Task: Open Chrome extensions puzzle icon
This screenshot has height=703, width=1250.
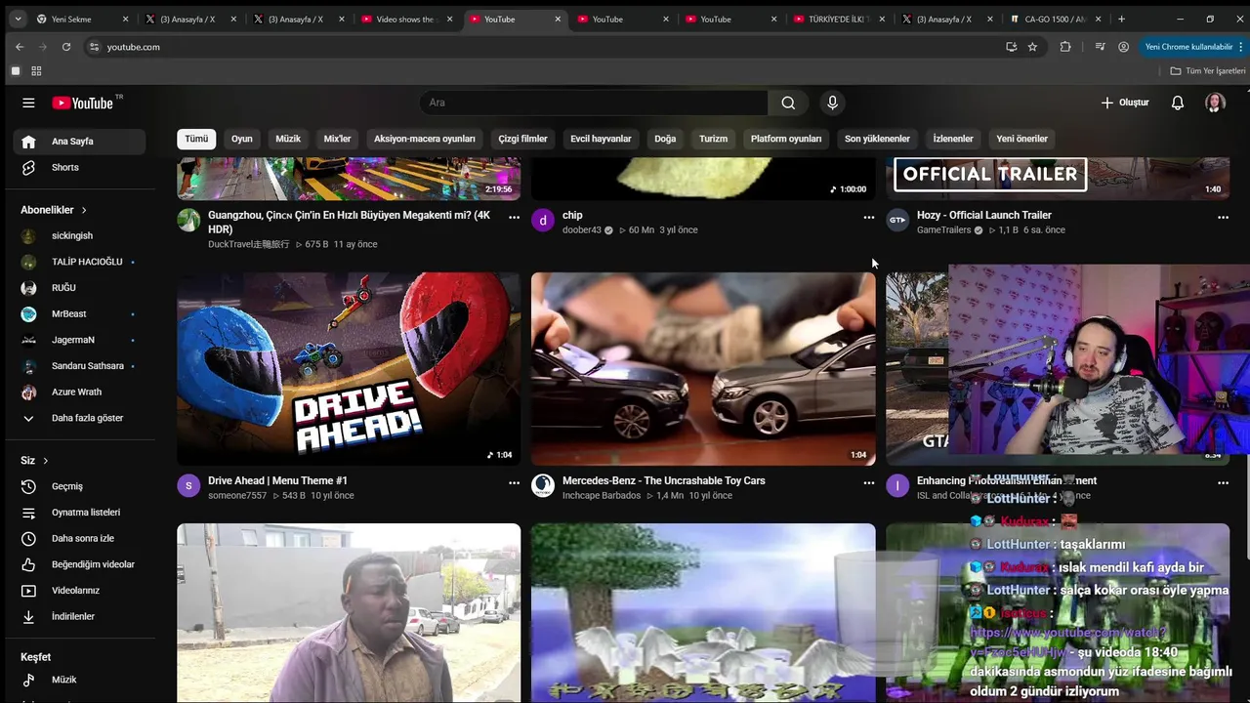Action: click(x=1065, y=47)
